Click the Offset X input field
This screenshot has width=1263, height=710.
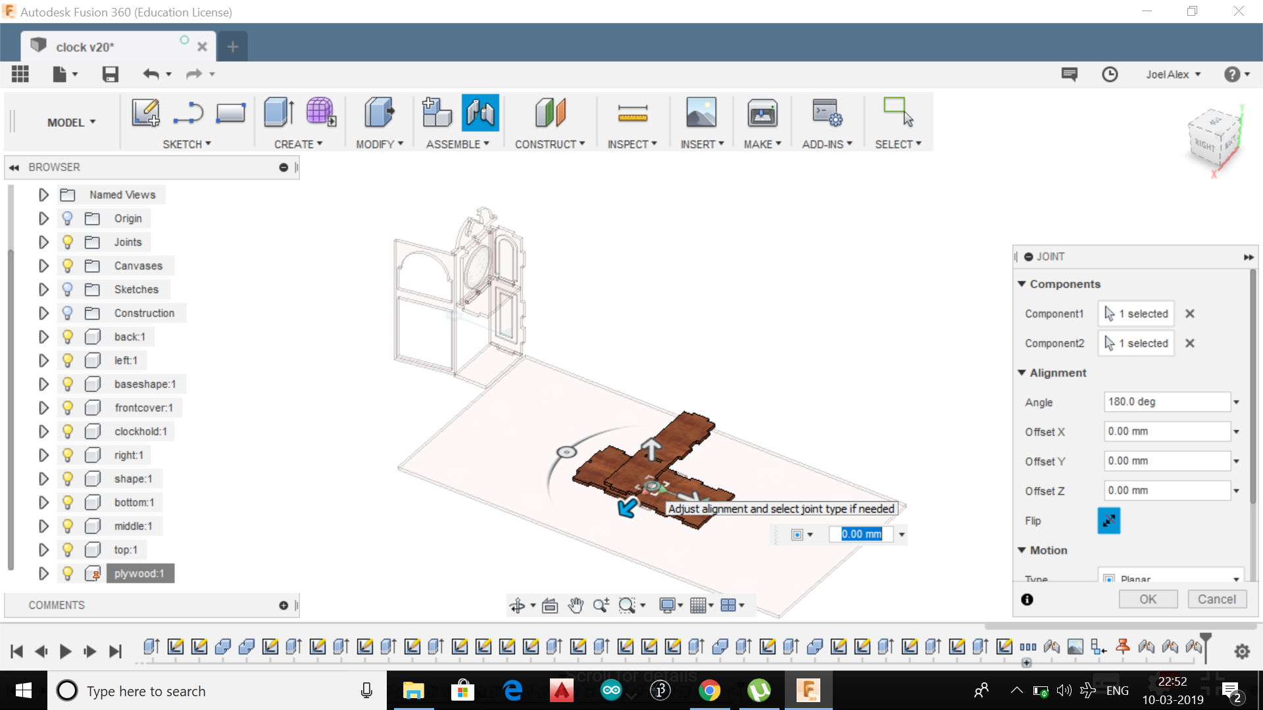[1166, 431]
